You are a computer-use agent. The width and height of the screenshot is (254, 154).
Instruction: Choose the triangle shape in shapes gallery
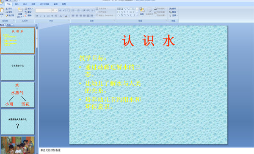point(121,12)
